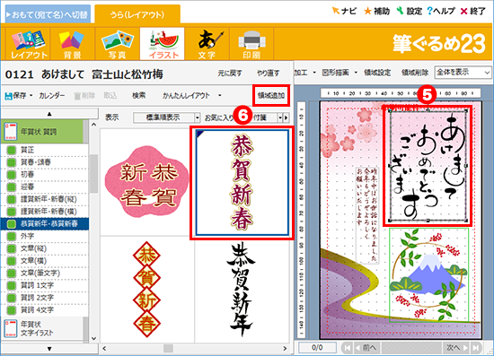
Task: Select the 文字 text tool icon
Action: point(207,44)
